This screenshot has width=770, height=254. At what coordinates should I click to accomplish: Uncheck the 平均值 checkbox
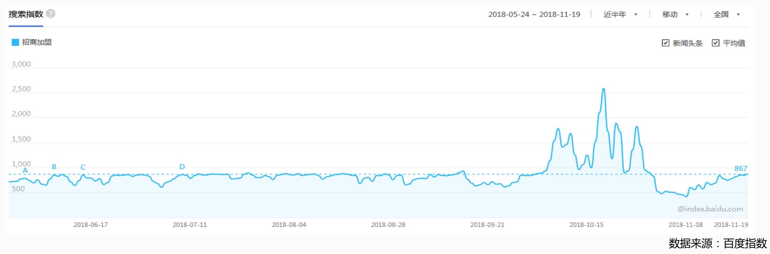[x=716, y=43]
